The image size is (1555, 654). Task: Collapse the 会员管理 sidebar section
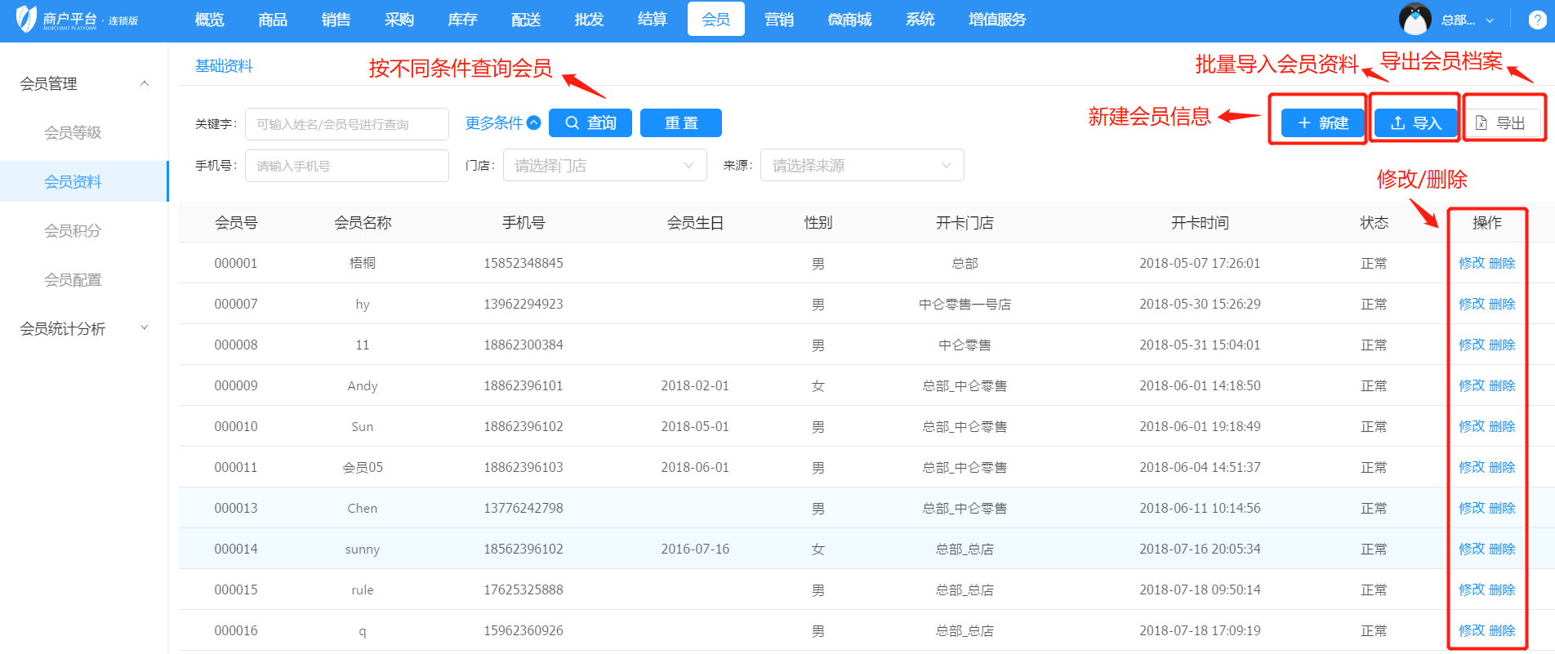click(x=145, y=83)
